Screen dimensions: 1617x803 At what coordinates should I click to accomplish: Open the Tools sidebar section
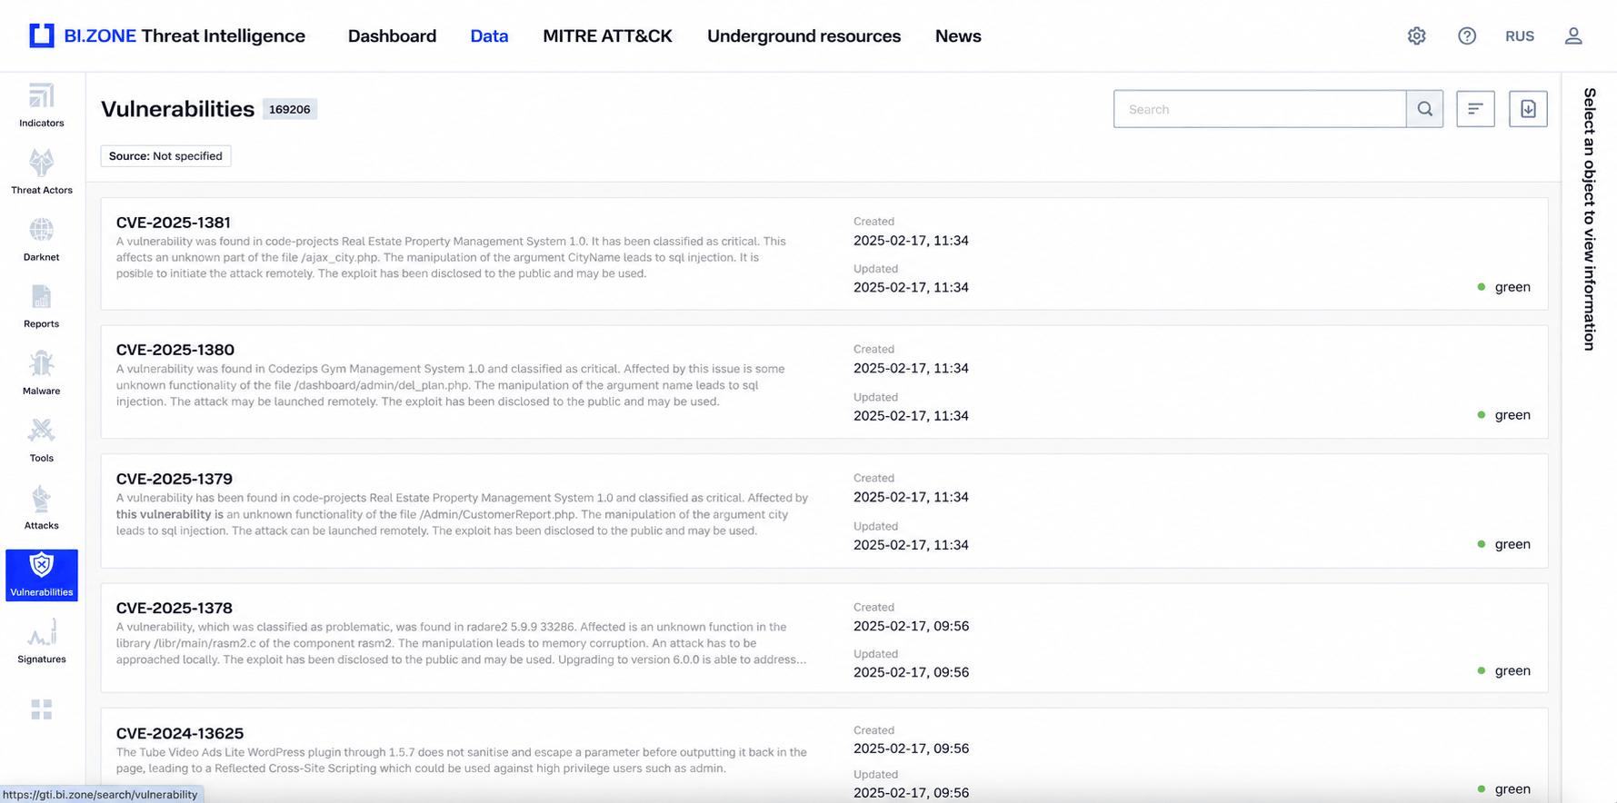pyautogui.click(x=42, y=441)
